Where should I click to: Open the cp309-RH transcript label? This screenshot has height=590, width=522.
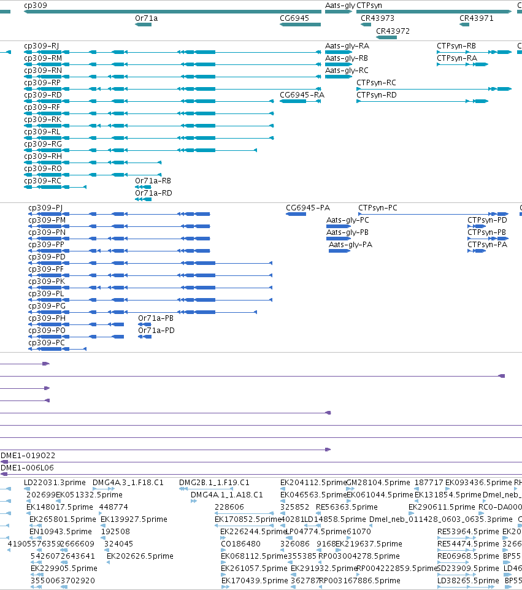point(43,156)
